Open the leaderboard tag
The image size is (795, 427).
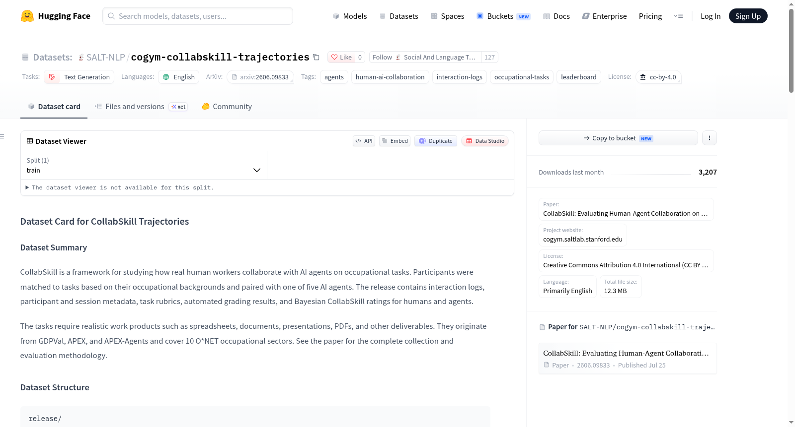pos(579,77)
